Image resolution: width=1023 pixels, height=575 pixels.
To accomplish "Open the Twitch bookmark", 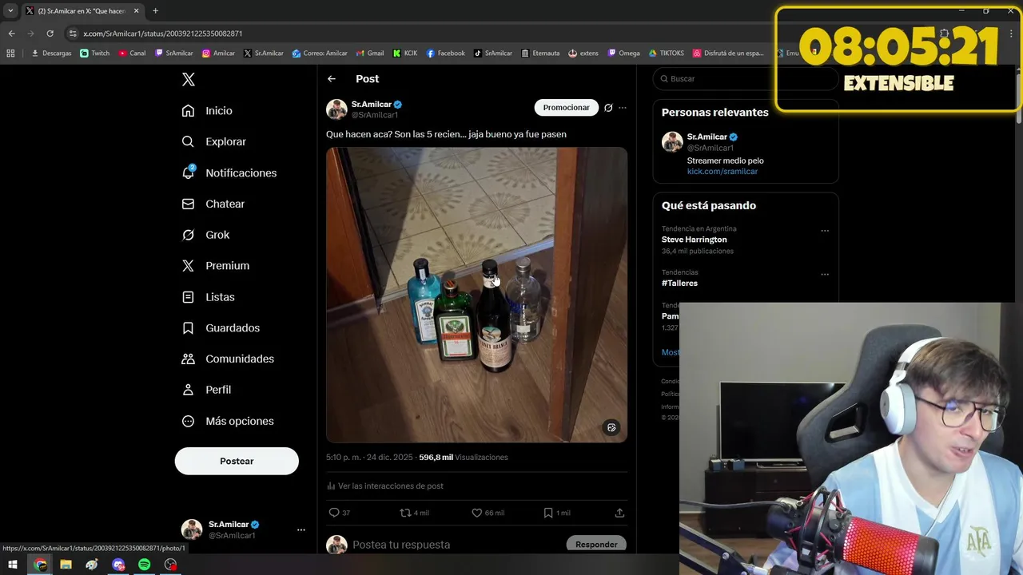I will pyautogui.click(x=95, y=54).
